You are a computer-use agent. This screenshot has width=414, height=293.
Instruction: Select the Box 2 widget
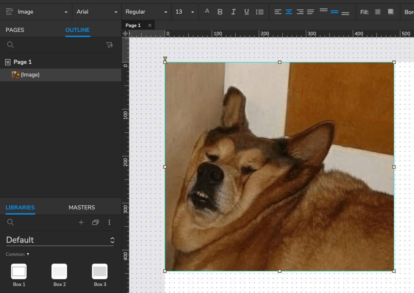59,272
